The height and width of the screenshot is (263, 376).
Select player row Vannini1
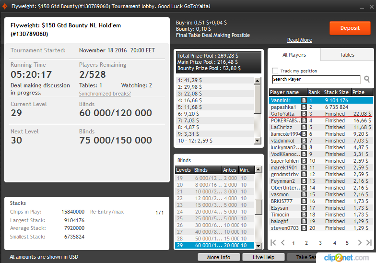[321, 100]
